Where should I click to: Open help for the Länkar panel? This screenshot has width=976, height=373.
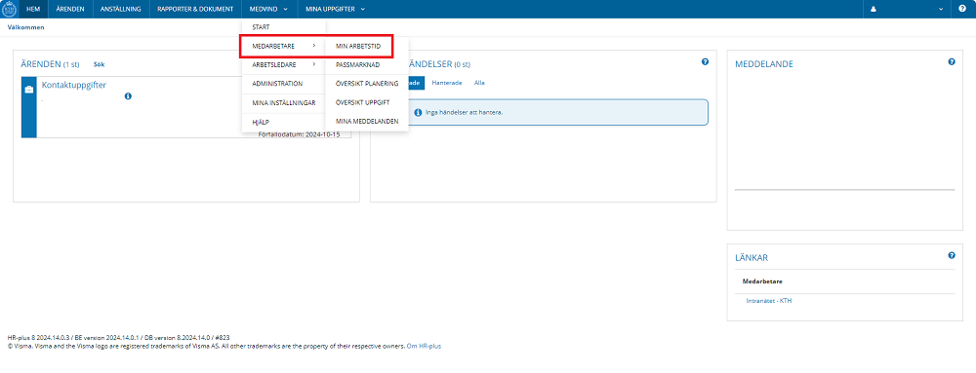[952, 255]
